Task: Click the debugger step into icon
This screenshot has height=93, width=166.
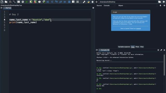Action: pyautogui.click(x=57, y=2)
